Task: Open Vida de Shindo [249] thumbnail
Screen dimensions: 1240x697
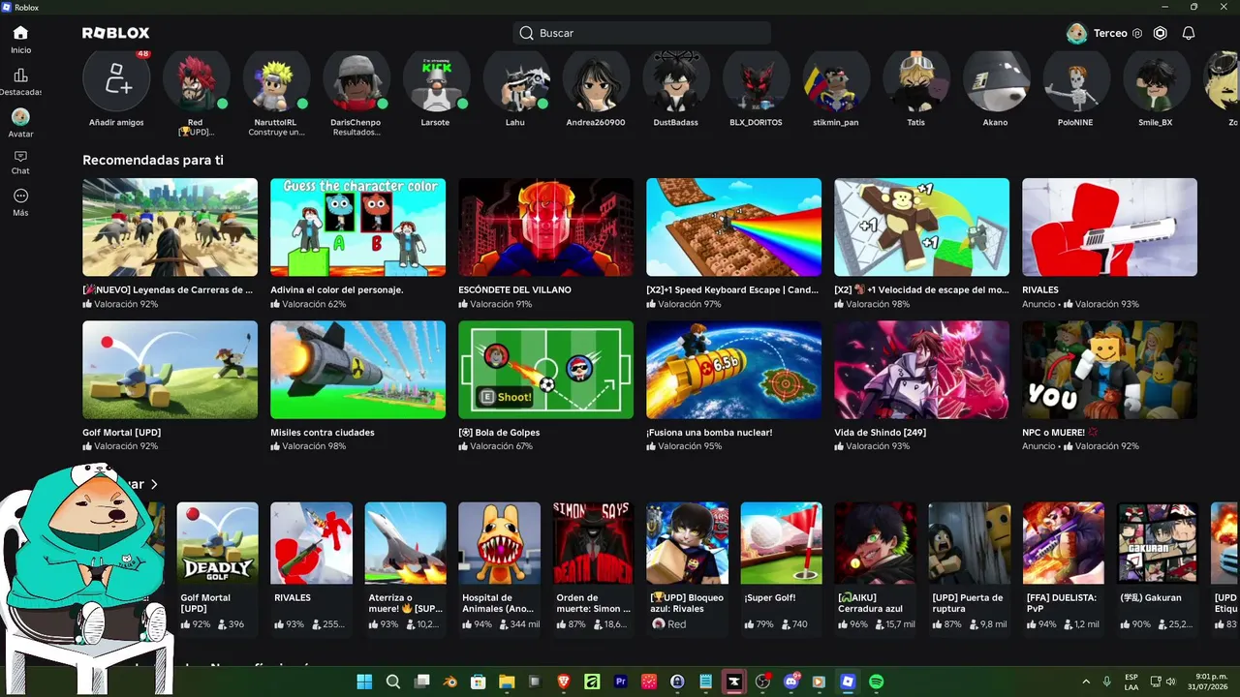Action: click(x=921, y=370)
